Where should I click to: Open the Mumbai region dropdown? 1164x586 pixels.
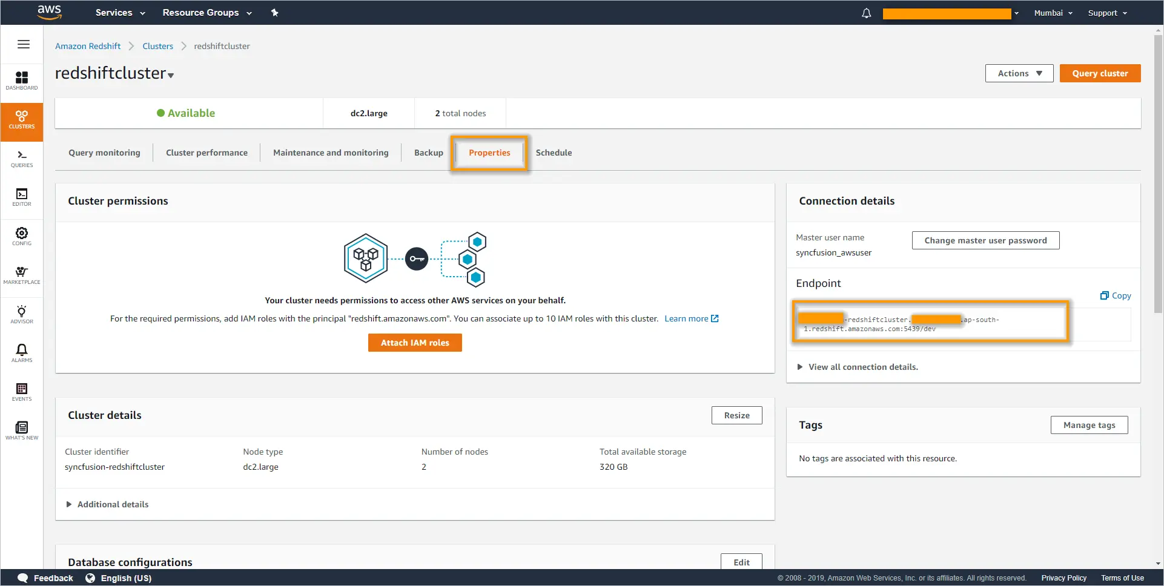(x=1053, y=13)
